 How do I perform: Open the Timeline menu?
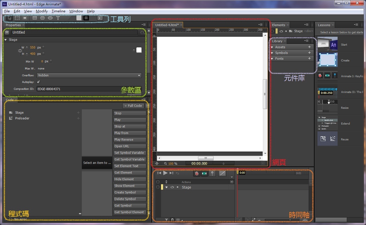click(x=59, y=11)
